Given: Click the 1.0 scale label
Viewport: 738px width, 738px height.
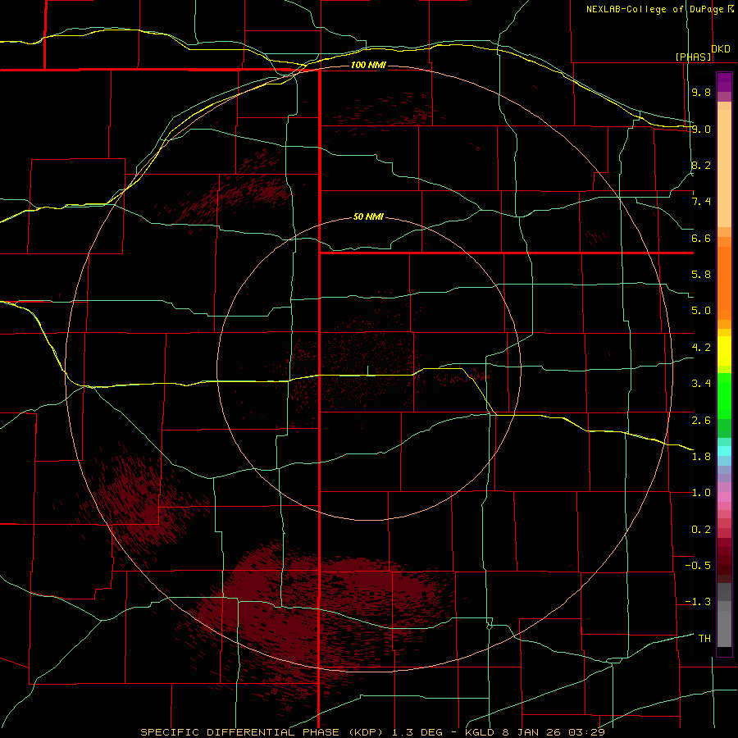Looking at the screenshot, I should [701, 493].
